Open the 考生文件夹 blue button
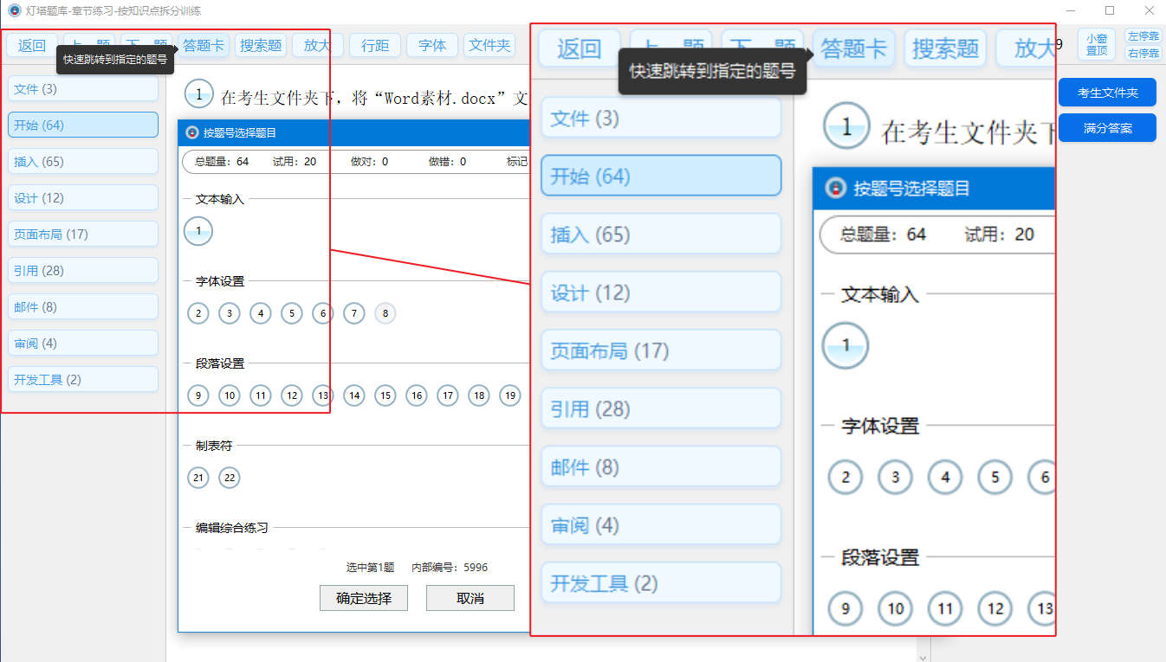1166x662 pixels. coord(1107,93)
